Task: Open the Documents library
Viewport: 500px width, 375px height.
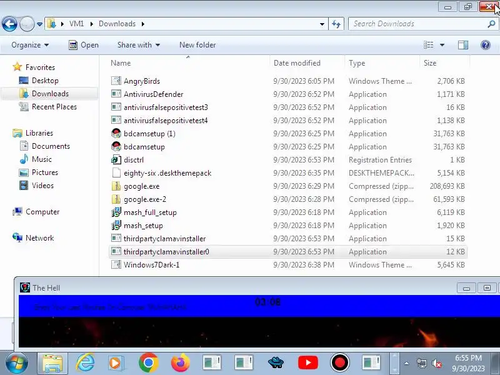Action: click(51, 146)
